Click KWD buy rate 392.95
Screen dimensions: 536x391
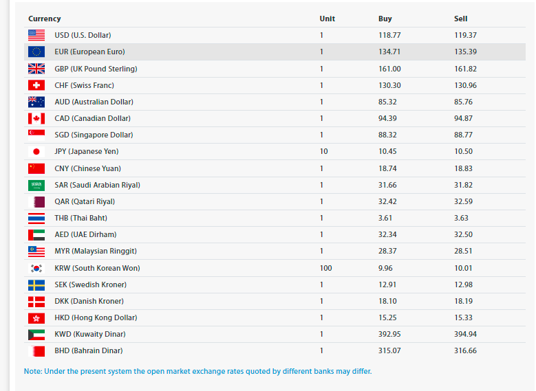389,334
